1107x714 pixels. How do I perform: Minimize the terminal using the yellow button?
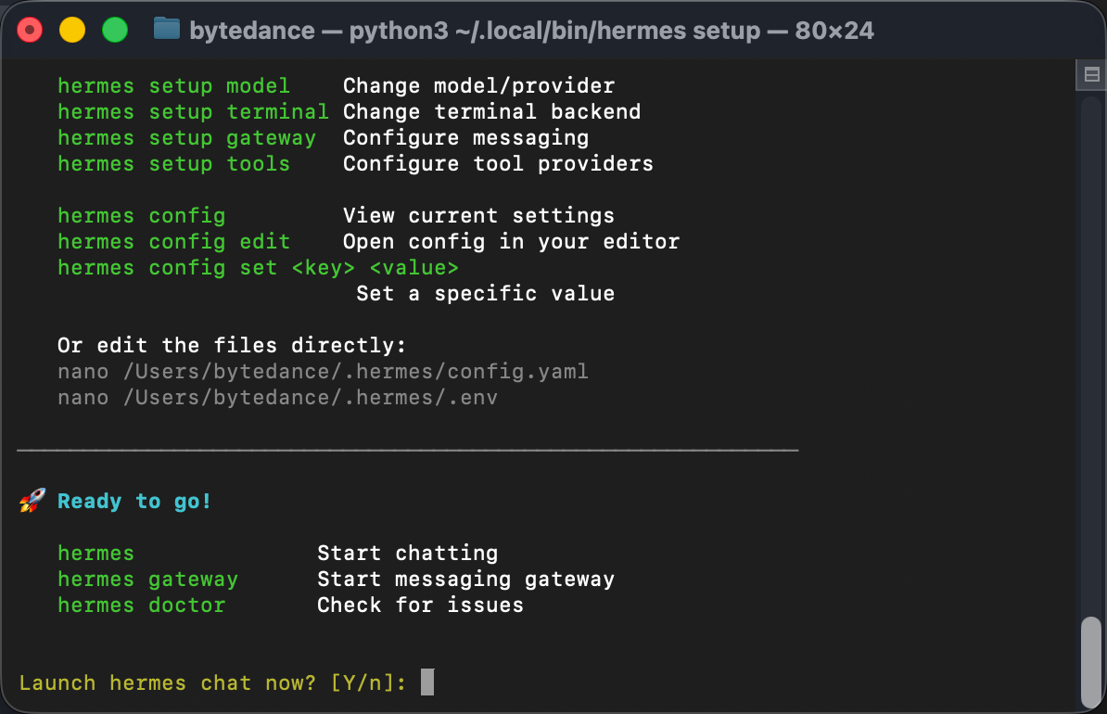72,30
